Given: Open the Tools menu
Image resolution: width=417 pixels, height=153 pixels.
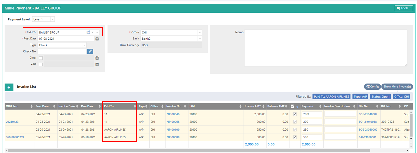Looking at the screenshot, I should pos(404,8).
